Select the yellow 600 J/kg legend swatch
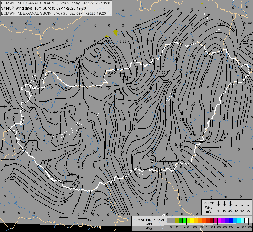 [192, 220]
